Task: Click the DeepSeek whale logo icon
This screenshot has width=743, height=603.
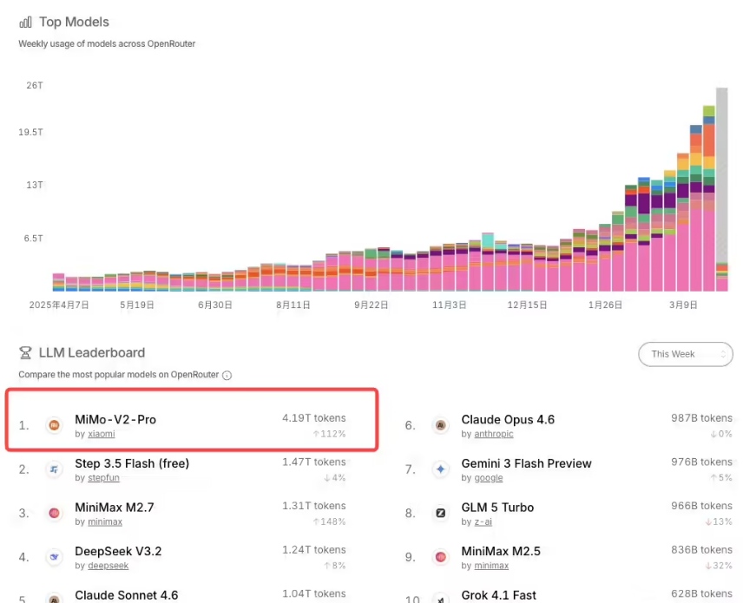Action: click(55, 557)
